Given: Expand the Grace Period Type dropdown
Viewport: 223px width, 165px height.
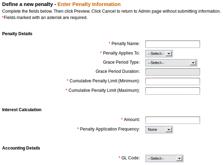Looking at the screenshot, I should [x=171, y=63].
